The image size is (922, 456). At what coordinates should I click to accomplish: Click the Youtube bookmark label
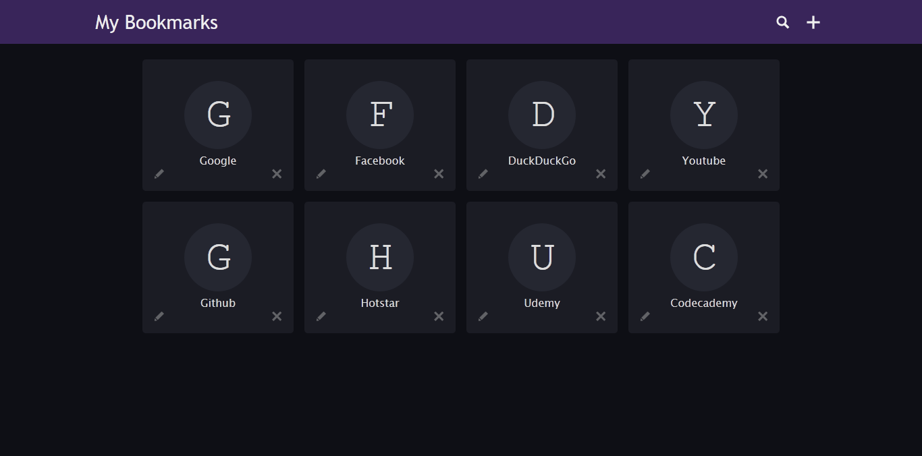click(x=704, y=161)
